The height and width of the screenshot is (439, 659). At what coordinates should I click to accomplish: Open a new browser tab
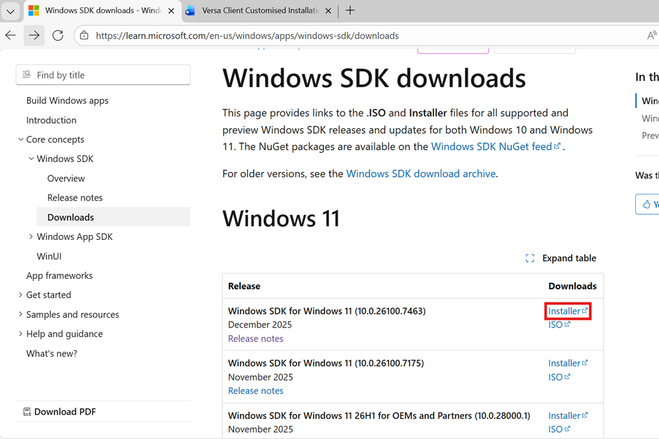point(350,11)
